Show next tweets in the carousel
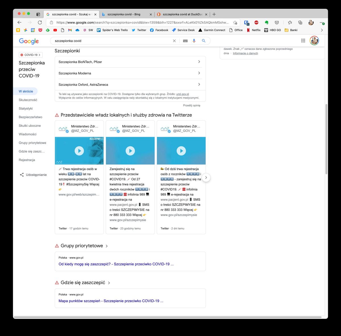 click(x=206, y=178)
